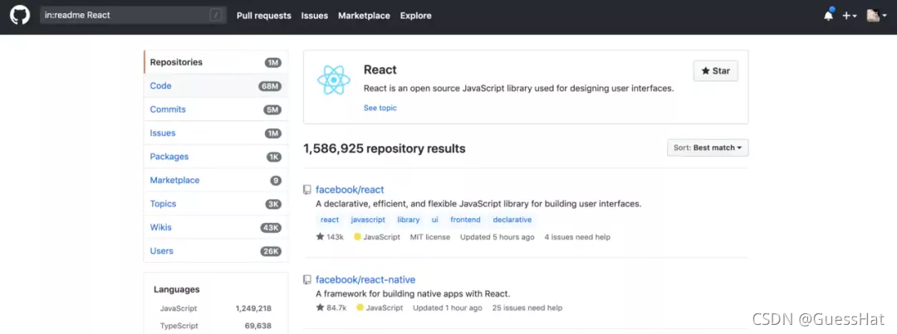897x334 pixels.
Task: Focus the search field with in:readme React
Action: pyautogui.click(x=133, y=16)
